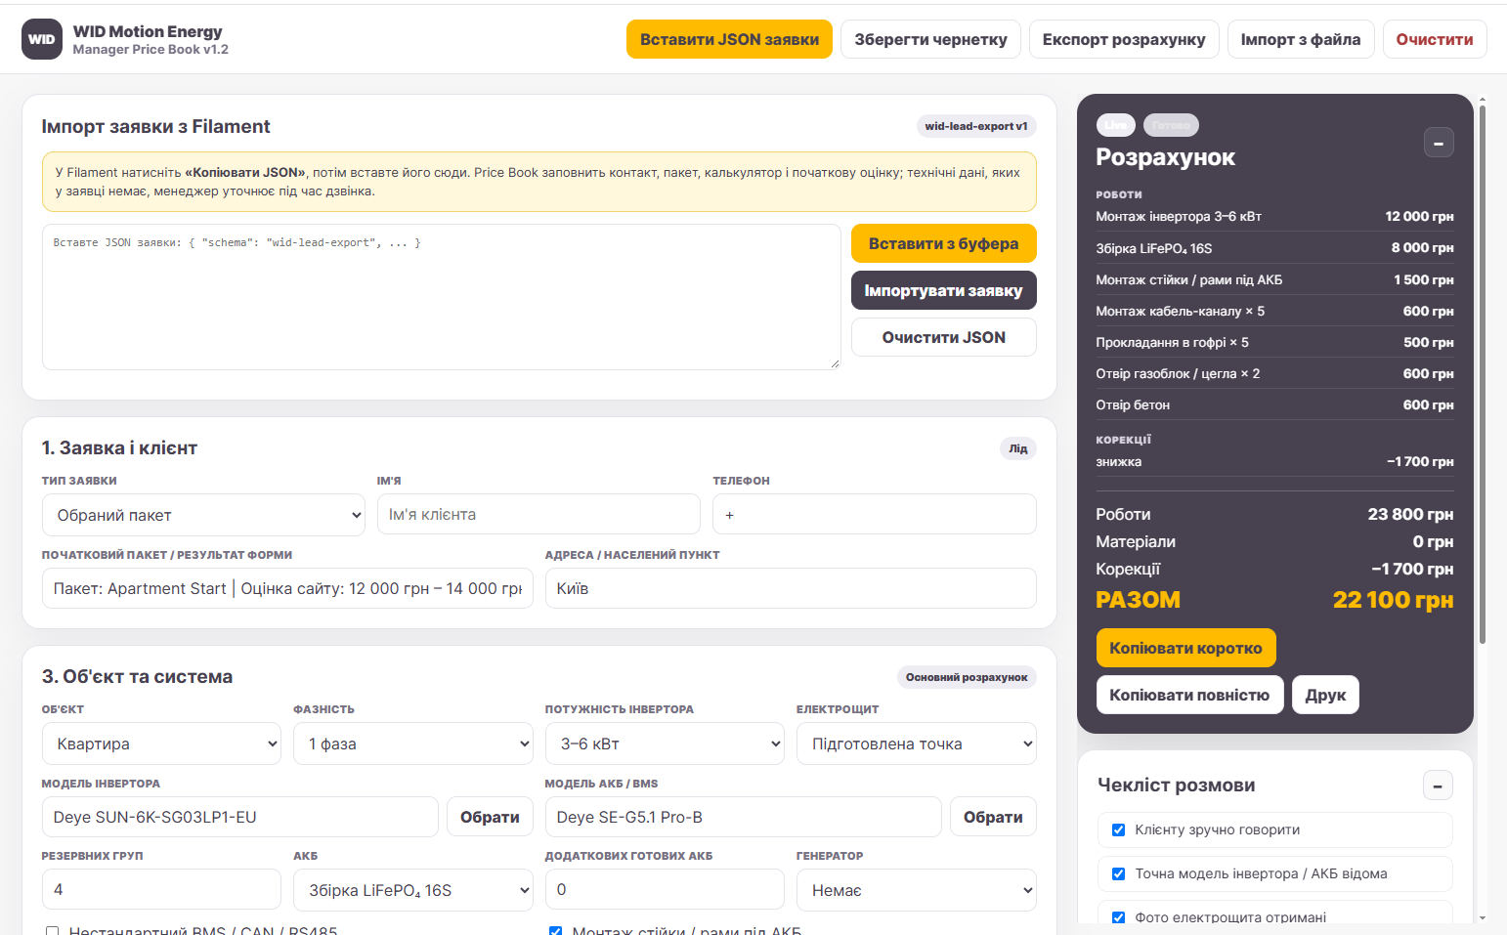The image size is (1507, 935).
Task: Click the 'wid-lead-export v1' badge
Action: tap(976, 126)
